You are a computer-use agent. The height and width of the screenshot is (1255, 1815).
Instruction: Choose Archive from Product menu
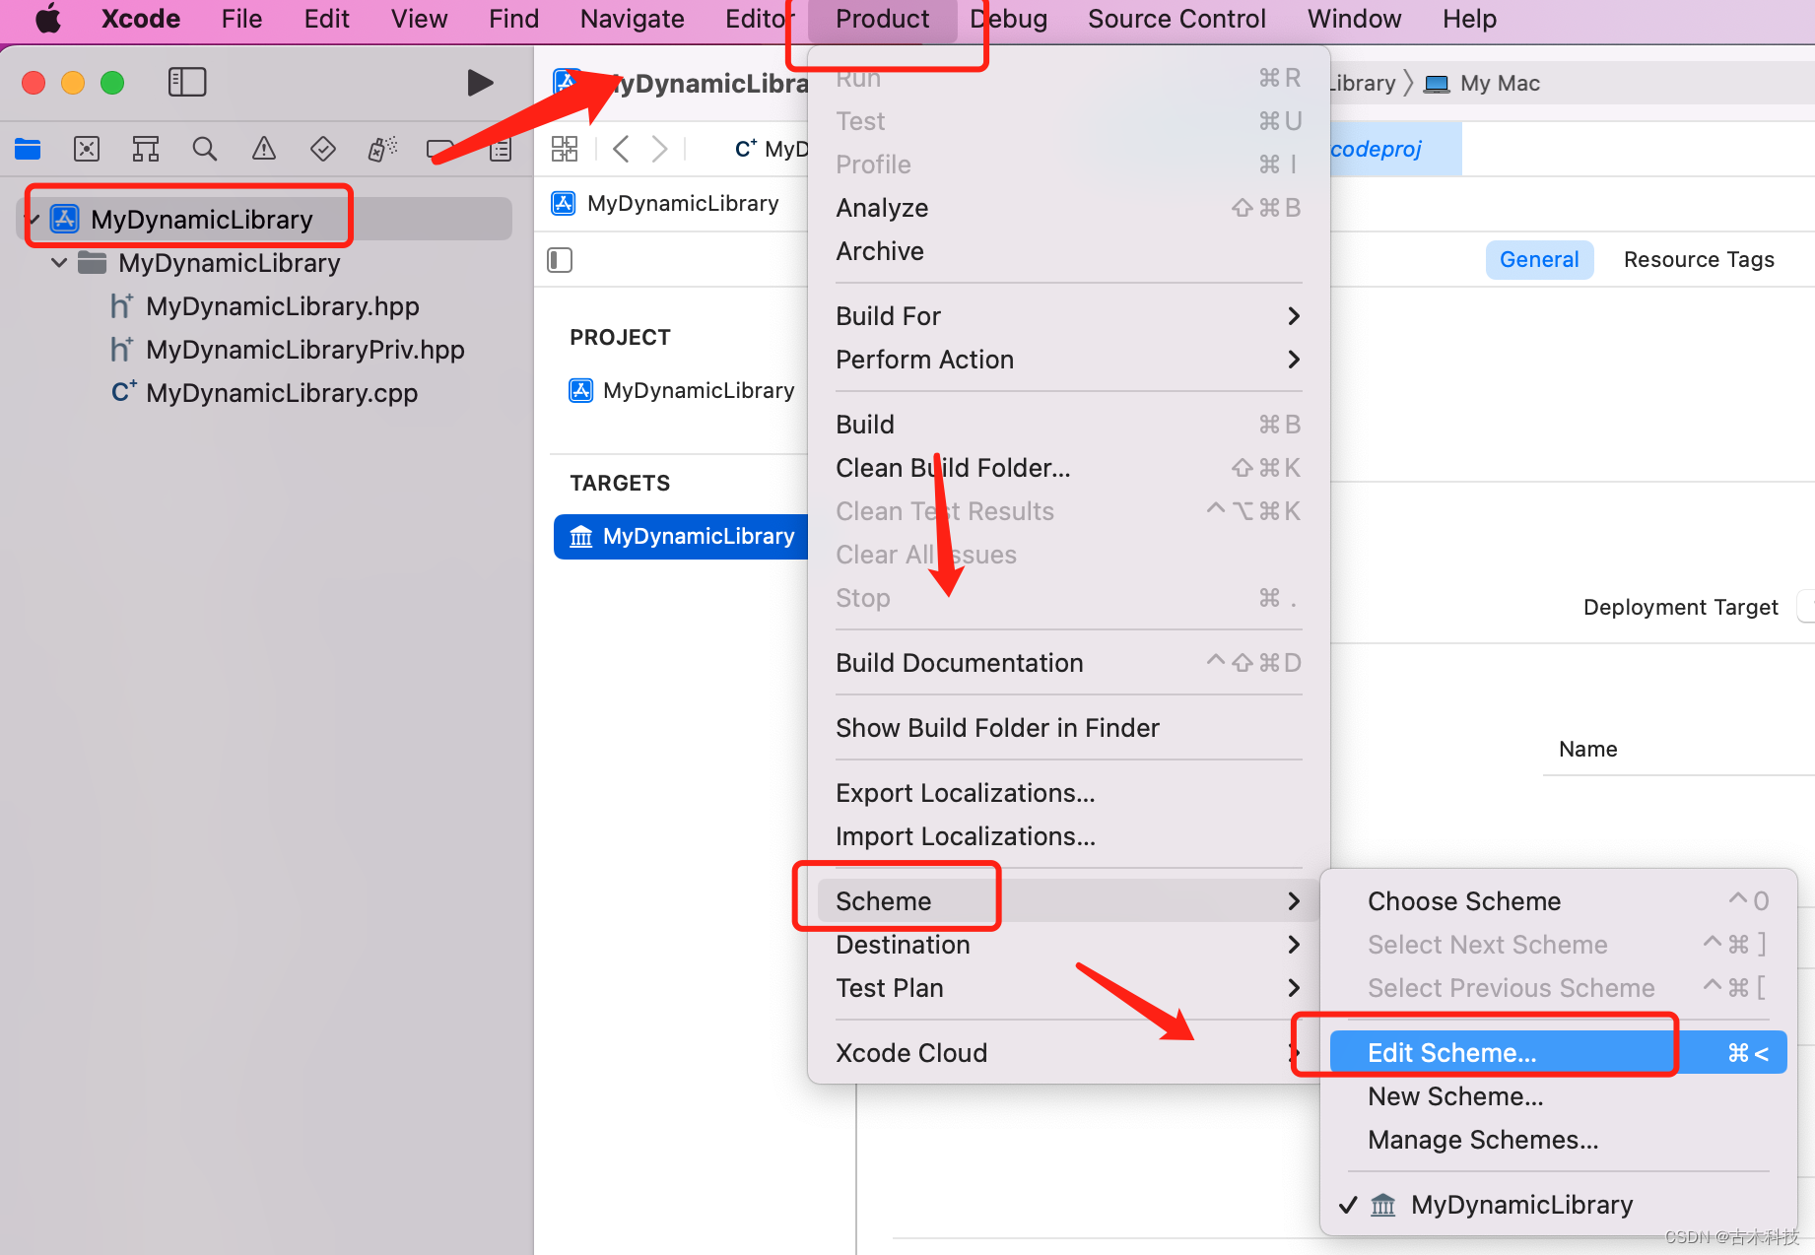[1069, 251]
